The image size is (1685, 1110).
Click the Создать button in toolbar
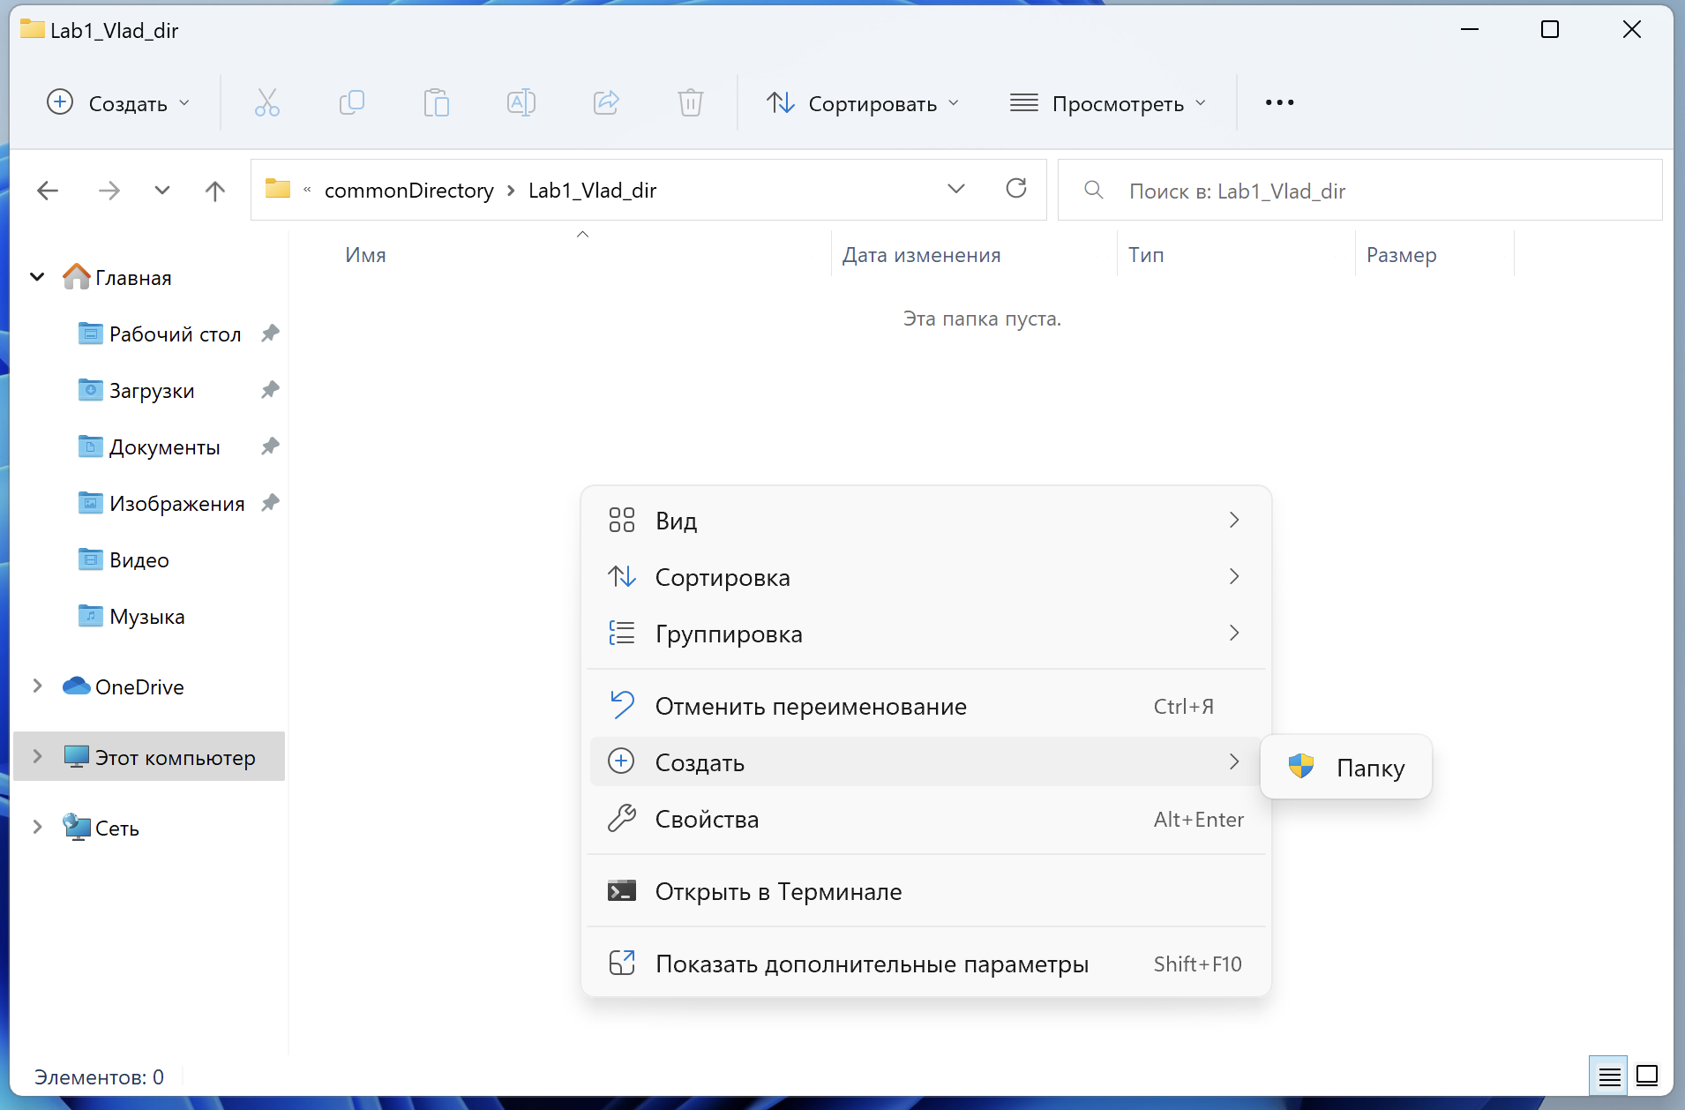118,103
